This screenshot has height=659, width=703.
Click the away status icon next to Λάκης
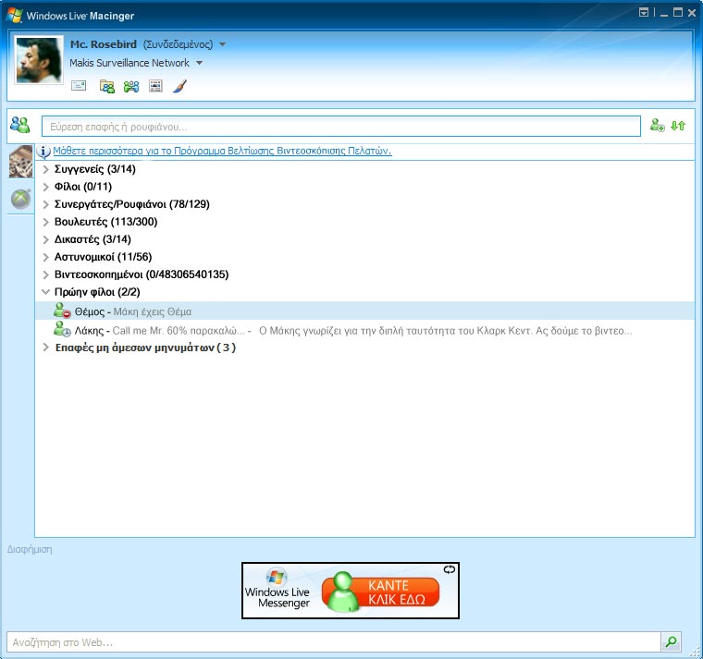pos(62,329)
